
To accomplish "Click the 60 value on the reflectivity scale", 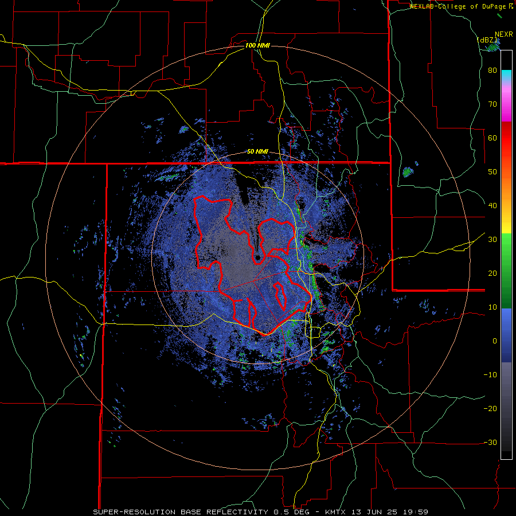I will [492, 138].
